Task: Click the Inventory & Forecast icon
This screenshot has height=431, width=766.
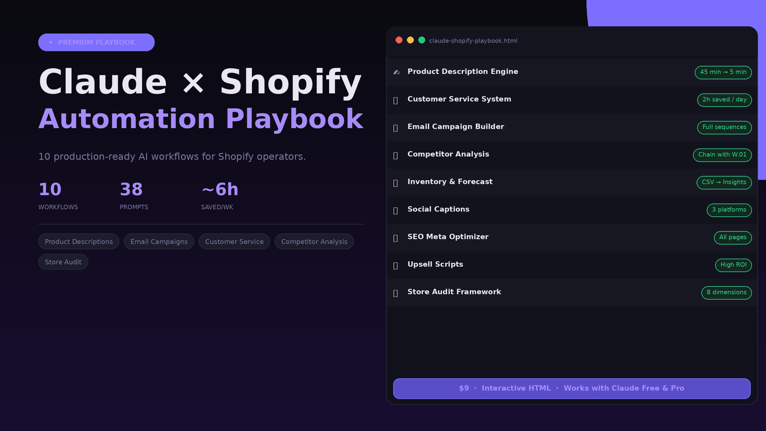Action: [395, 183]
